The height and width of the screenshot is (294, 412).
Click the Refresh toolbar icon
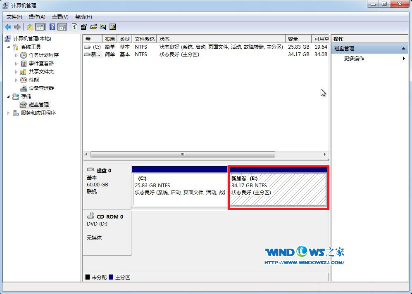click(75, 27)
